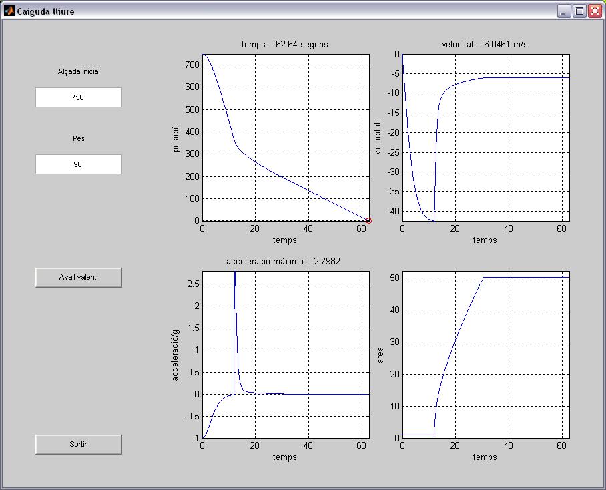Click the MATLAB icon in the title bar
The height and width of the screenshot is (490, 606).
pyautogui.click(x=9, y=11)
